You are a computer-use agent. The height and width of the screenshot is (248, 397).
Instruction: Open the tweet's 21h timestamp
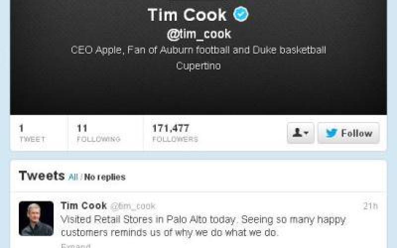click(370, 206)
